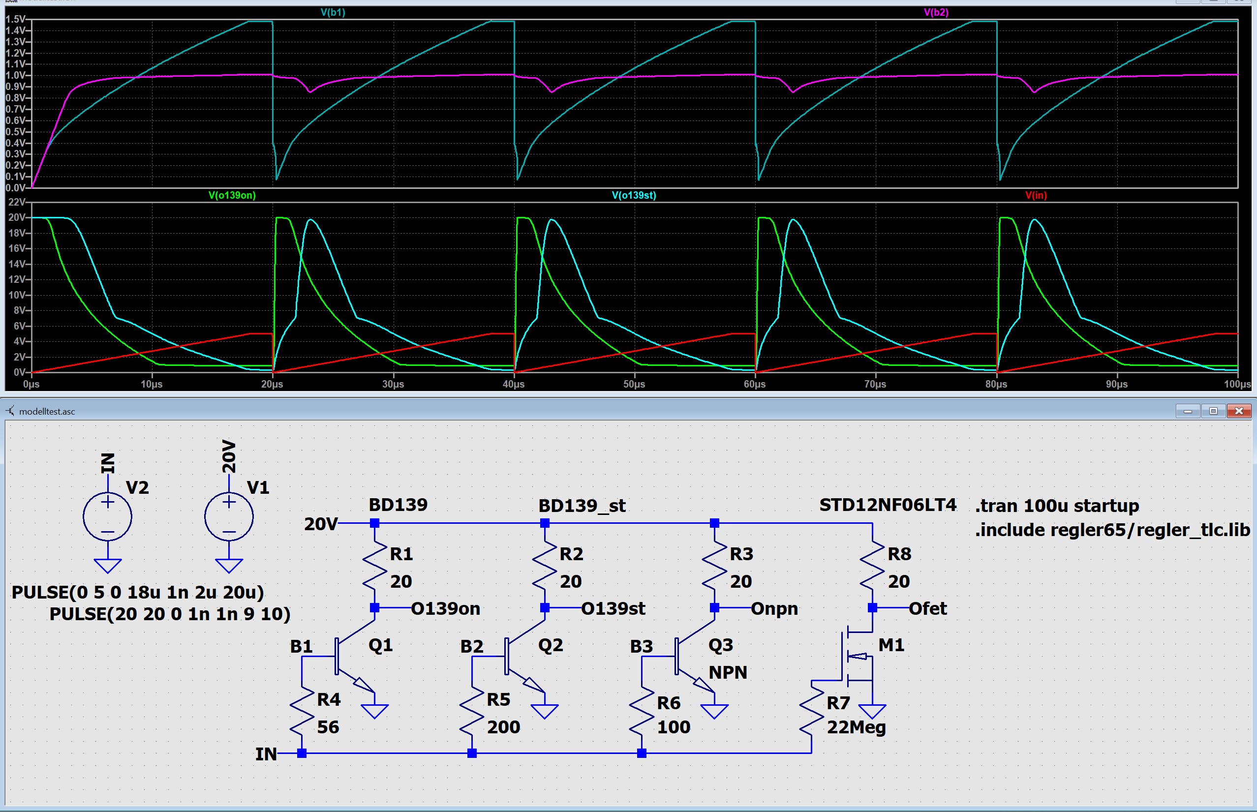Select the R1 resistor symbol
Image resolution: width=1257 pixels, height=812 pixels.
pyautogui.click(x=375, y=566)
